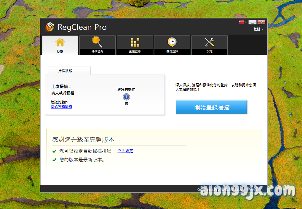302x209 pixels.
Task: Open the 重組登錄 defrag blocks icon
Action: click(135, 42)
